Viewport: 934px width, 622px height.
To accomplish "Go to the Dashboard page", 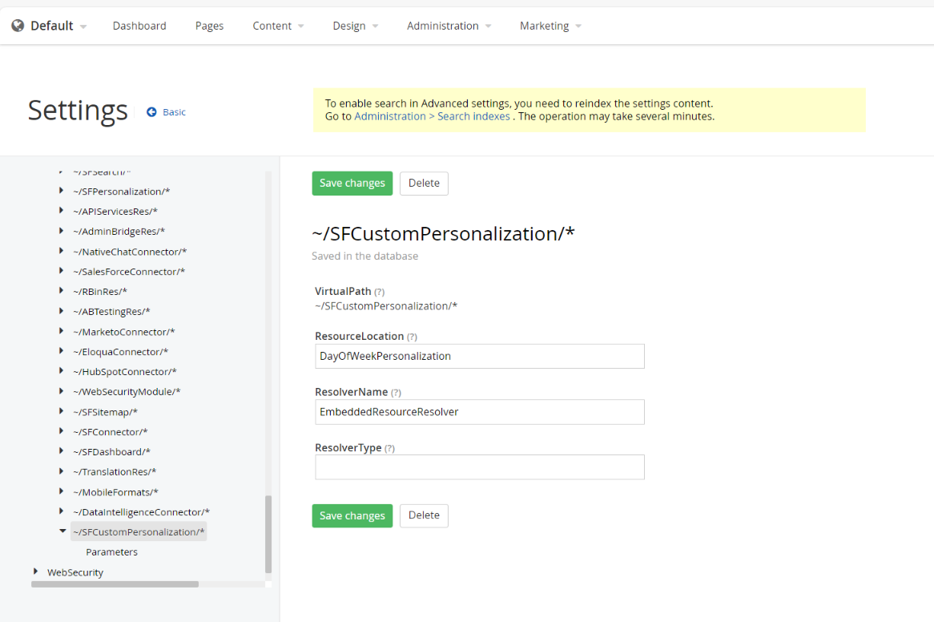I will tap(139, 26).
